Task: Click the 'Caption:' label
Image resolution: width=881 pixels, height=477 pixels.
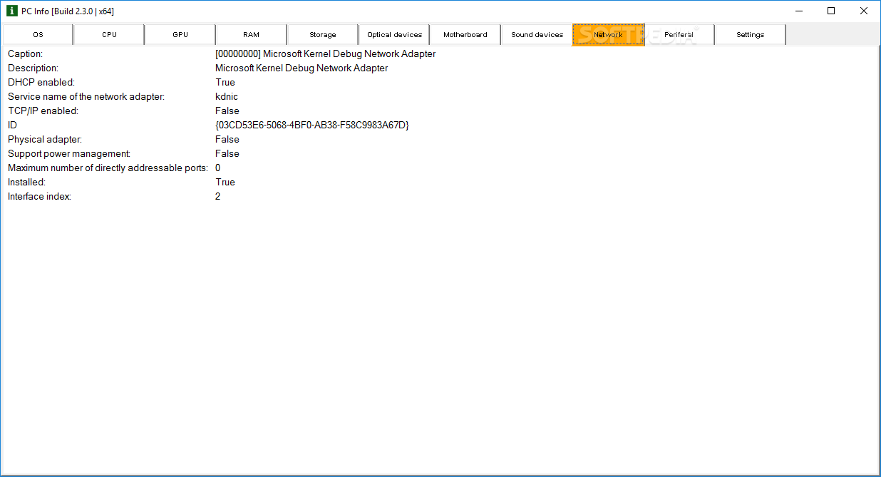Action: pyautogui.click(x=25, y=54)
